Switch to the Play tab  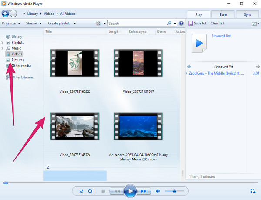click(x=199, y=14)
